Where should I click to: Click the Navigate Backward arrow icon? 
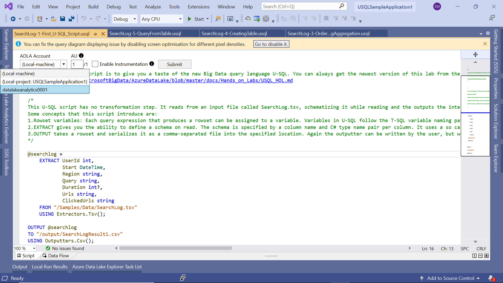13,19
